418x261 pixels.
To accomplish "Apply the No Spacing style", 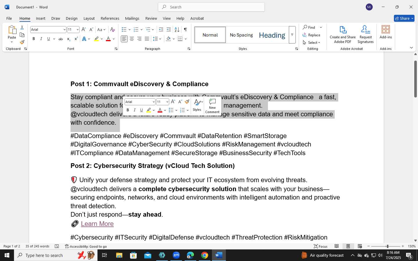I will 241,35.
